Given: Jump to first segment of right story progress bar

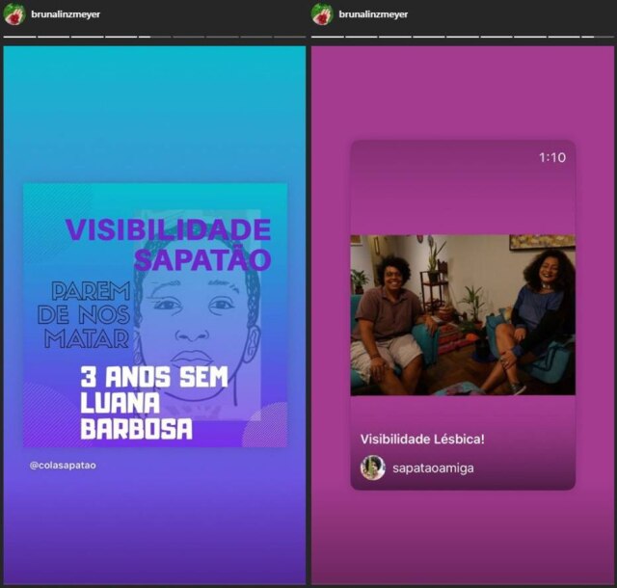Looking at the screenshot, I should 328,37.
